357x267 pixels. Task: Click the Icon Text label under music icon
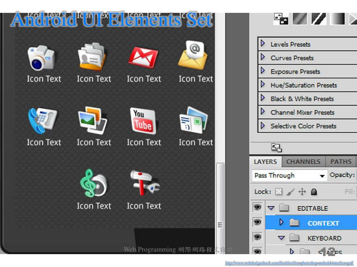(x=94, y=206)
